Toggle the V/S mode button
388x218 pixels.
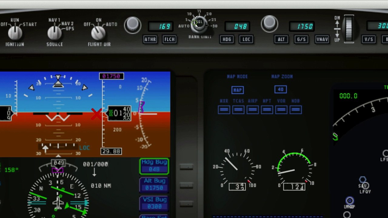click(x=369, y=39)
